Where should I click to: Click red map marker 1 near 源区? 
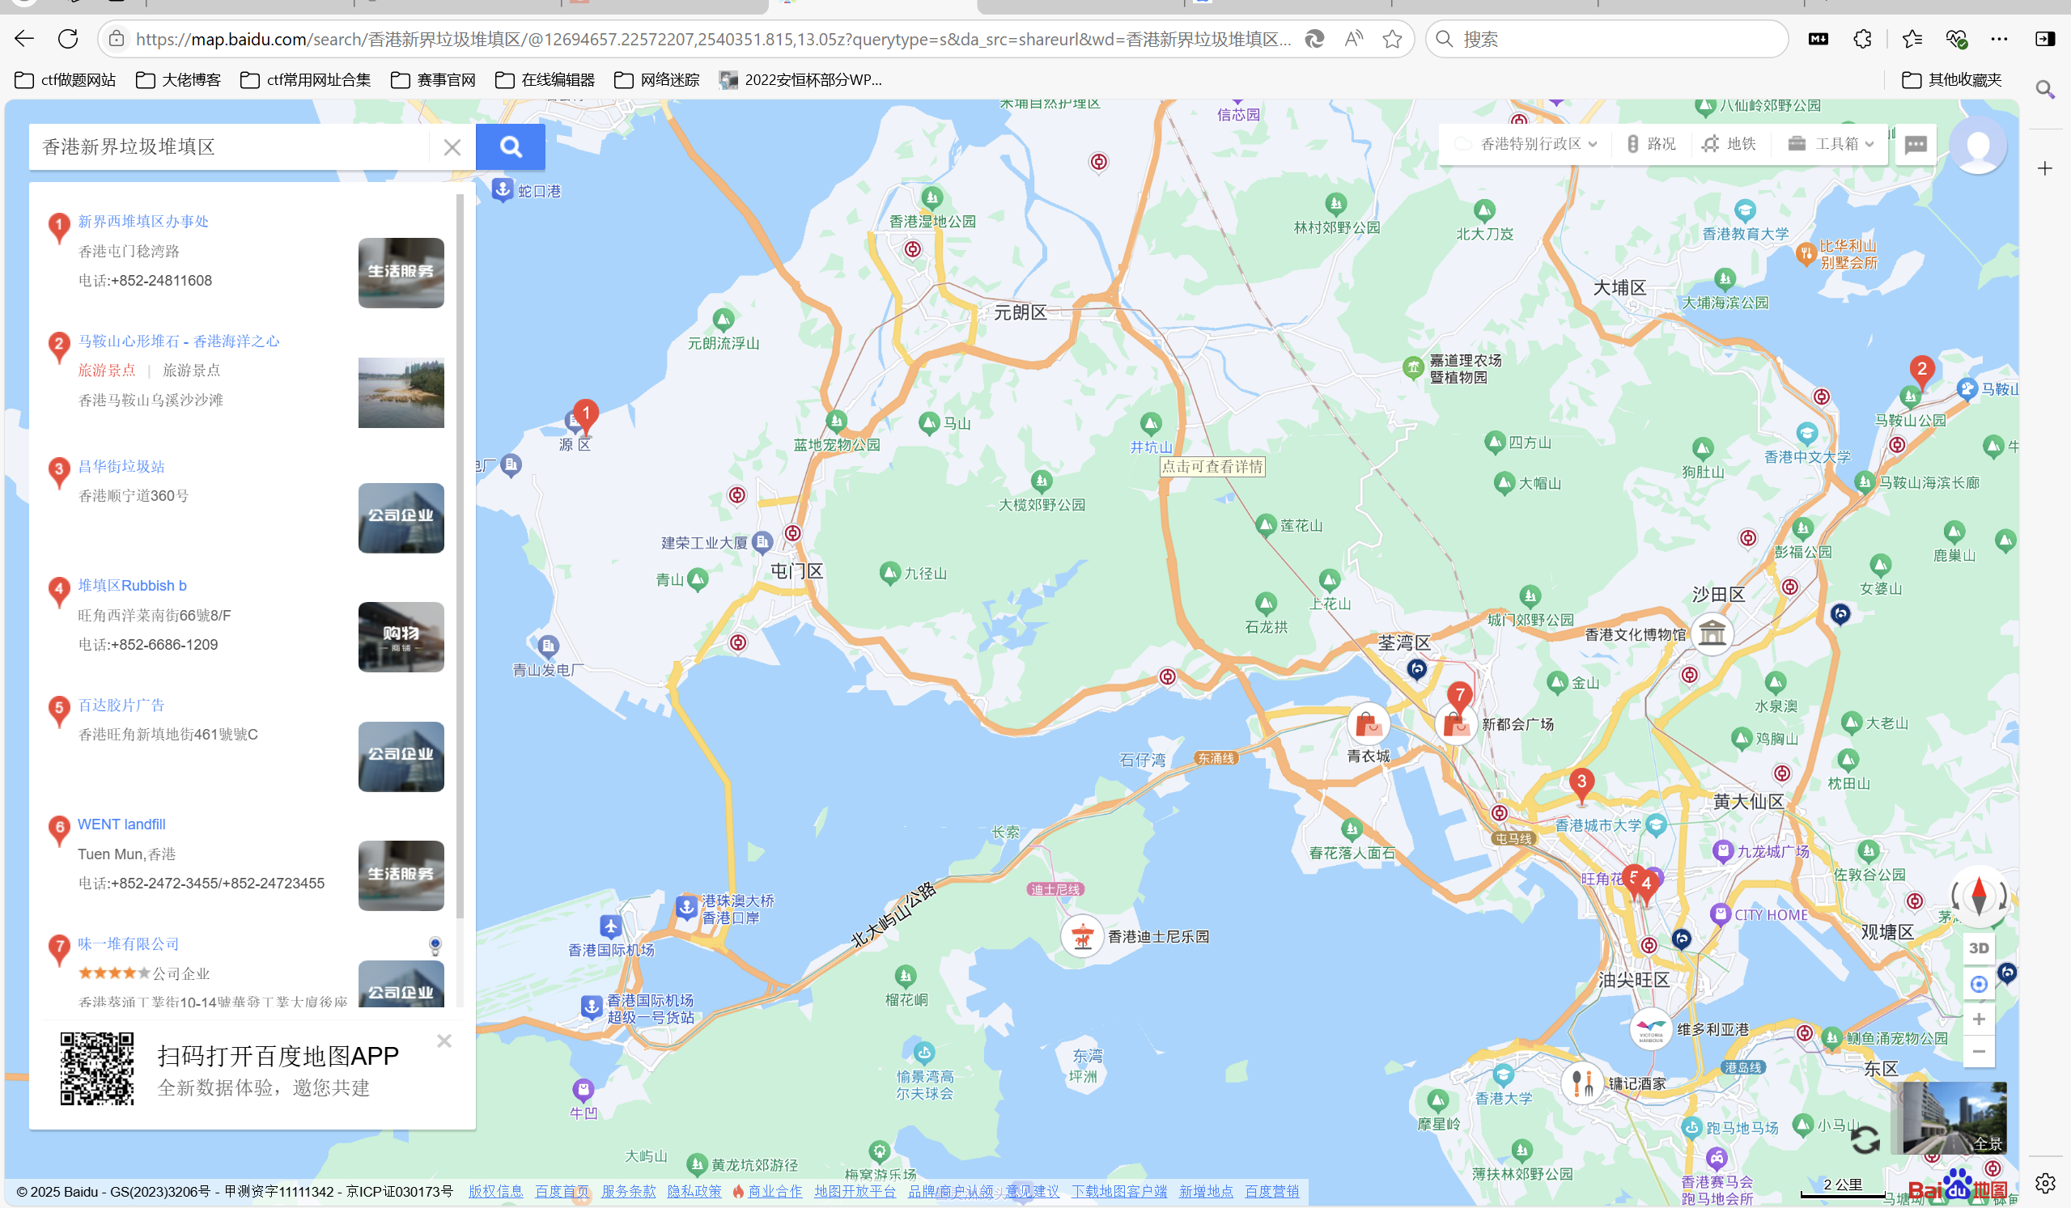click(585, 415)
